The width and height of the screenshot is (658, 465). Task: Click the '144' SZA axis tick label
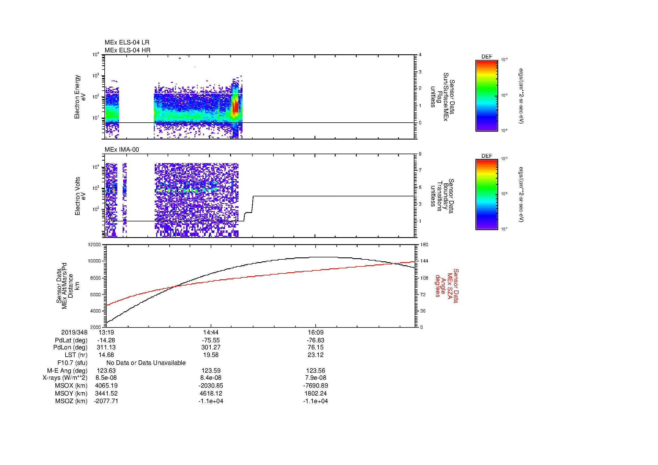click(x=424, y=261)
